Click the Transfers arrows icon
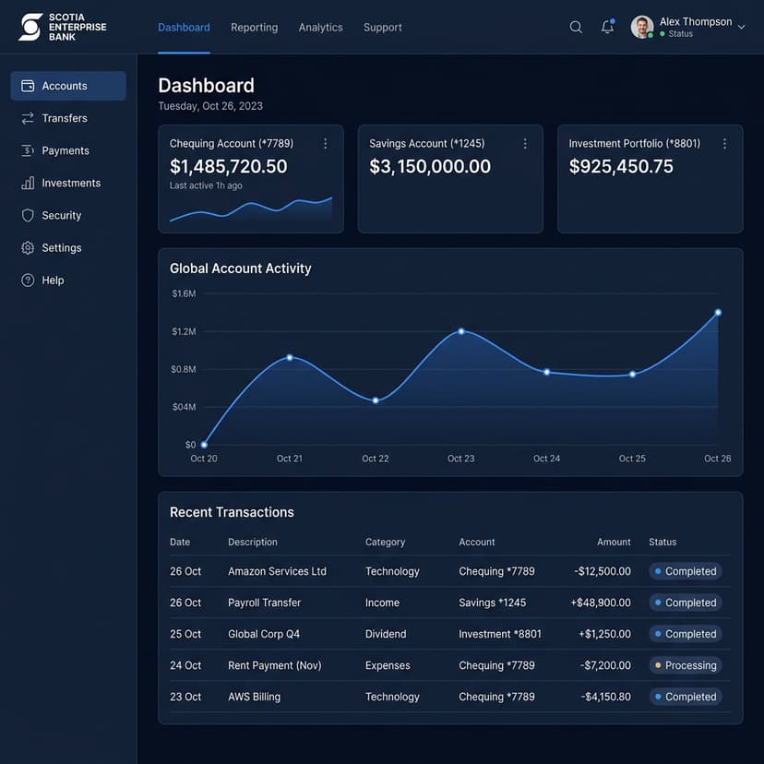 coord(28,118)
